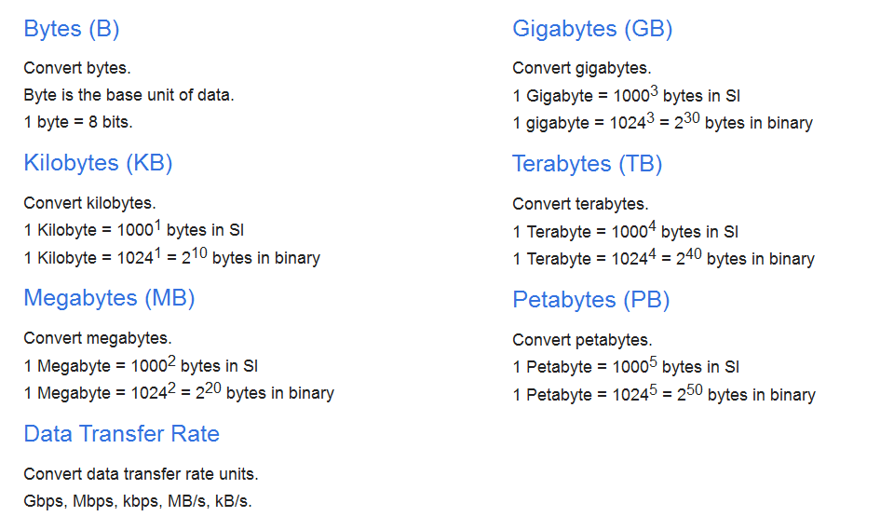894x530 pixels.
Task: Visit the Gigabytes (GB) heading link
Action: tap(592, 29)
